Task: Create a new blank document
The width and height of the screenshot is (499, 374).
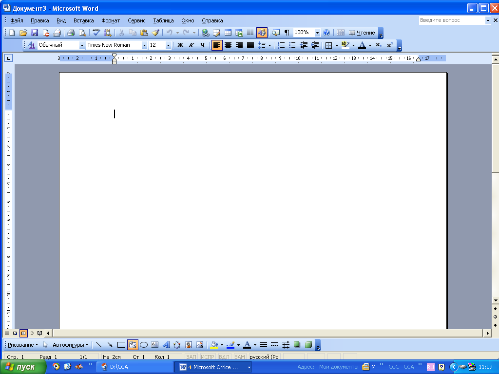Action: coord(12,33)
